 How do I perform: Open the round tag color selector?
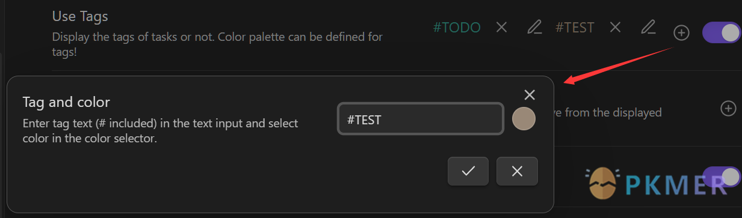(x=524, y=119)
